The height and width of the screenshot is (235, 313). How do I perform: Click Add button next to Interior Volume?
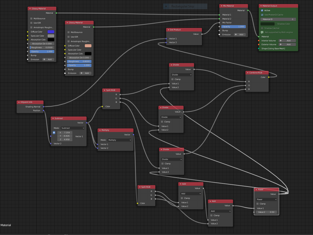287,41
